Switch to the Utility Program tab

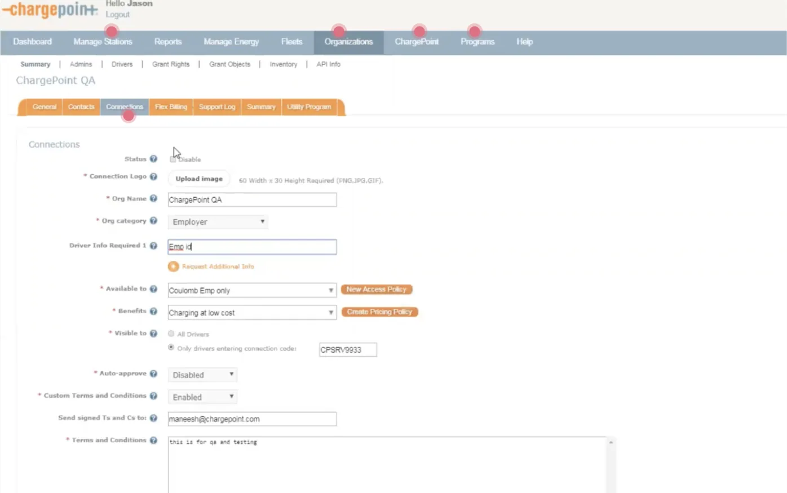click(x=309, y=107)
